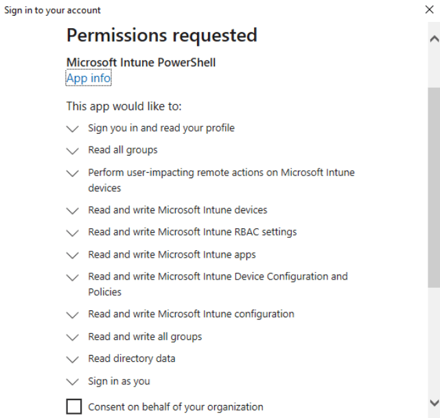Viewport: 440px width, 418px height.
Task: Expand 'Read and write Microsoft Intune configuration'
Action: coord(73,315)
